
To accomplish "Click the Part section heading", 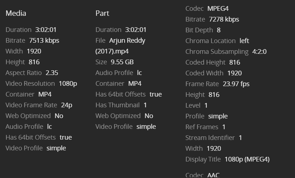I will (x=102, y=13).
